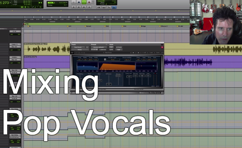Open the Tiled Room track selector

tap(78, 47)
